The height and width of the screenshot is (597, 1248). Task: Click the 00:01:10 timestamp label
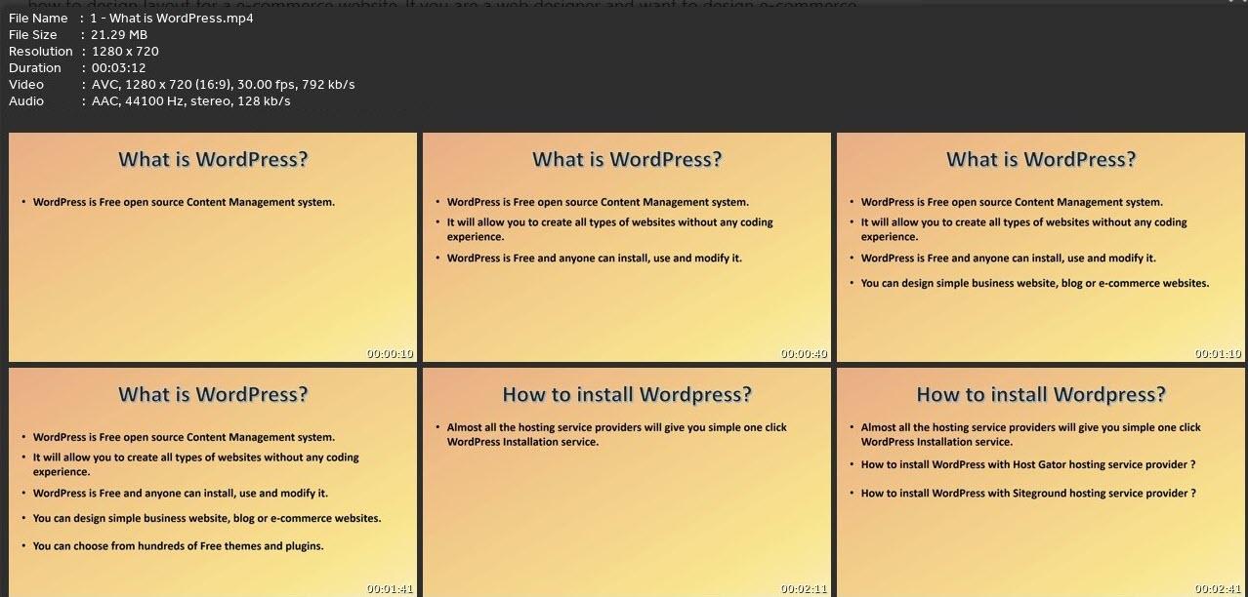(1219, 354)
